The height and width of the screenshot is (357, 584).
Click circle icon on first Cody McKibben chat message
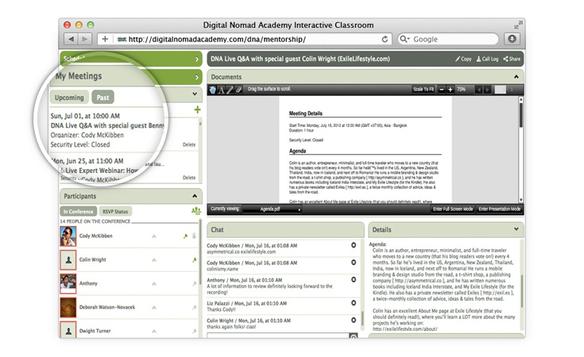(x=354, y=245)
